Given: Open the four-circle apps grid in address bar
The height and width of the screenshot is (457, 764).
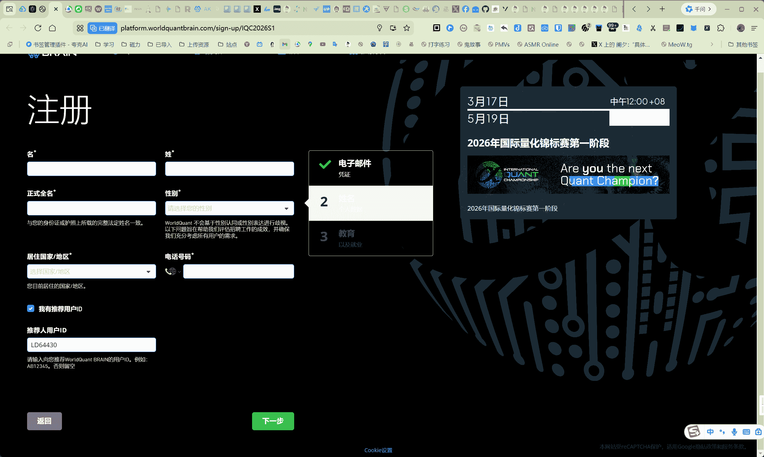Looking at the screenshot, I should (x=80, y=28).
